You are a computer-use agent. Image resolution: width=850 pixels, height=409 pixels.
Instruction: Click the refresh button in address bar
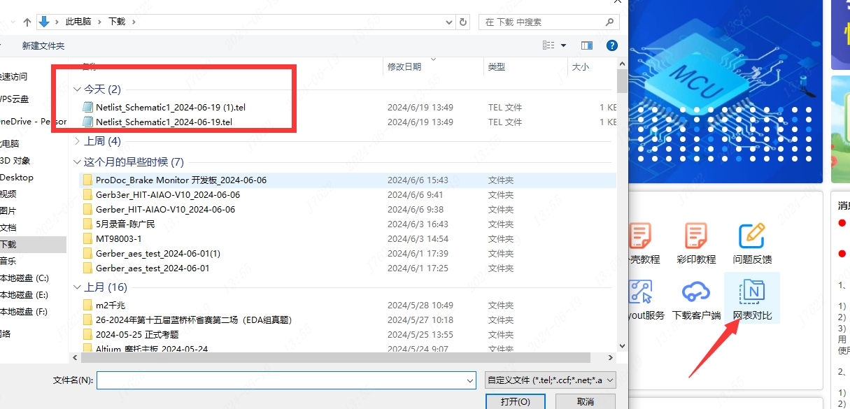(463, 22)
